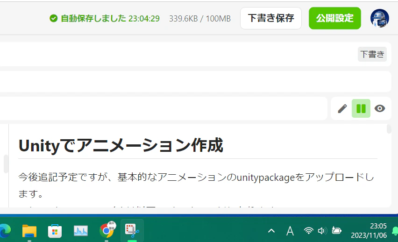Viewport: 398px width, 242px height.
Task: Open the user avatar menu
Action: click(379, 18)
